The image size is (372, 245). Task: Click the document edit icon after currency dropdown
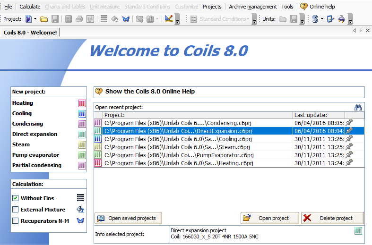[330, 19]
